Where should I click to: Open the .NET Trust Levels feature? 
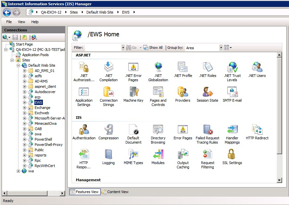232,69
